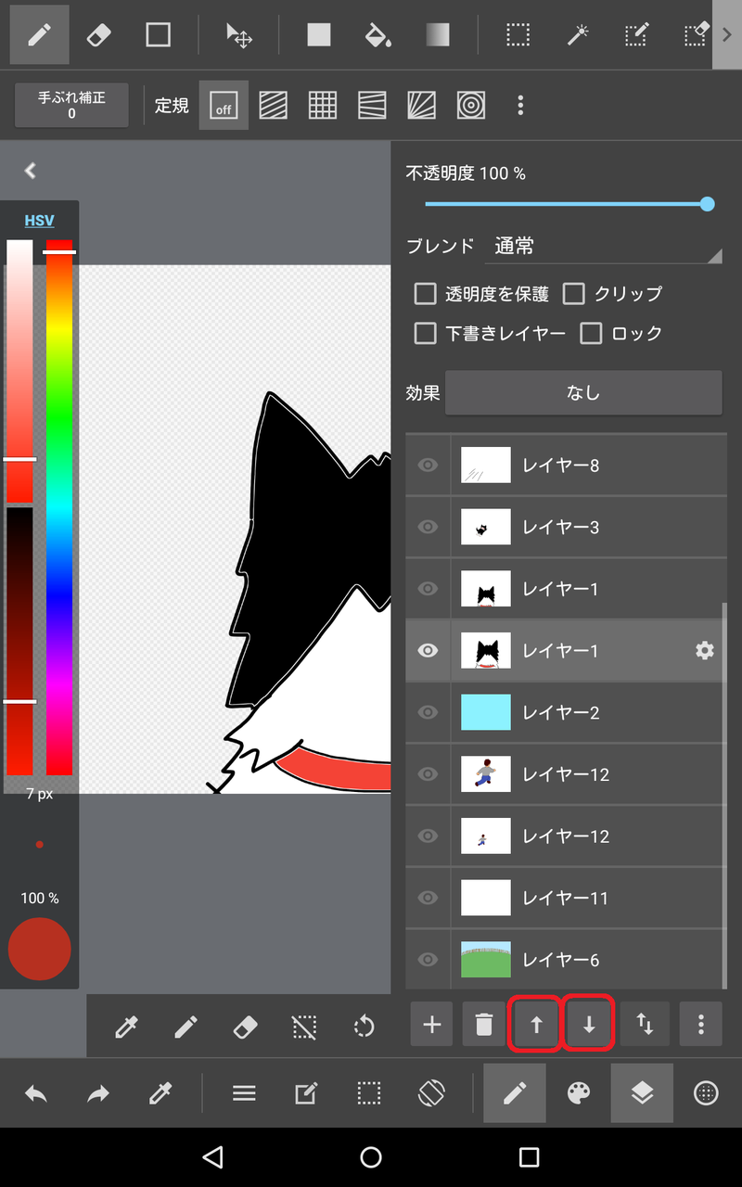The height and width of the screenshot is (1187, 742).
Task: Tap the deselect icon in the quick bar
Action: pos(303,1027)
